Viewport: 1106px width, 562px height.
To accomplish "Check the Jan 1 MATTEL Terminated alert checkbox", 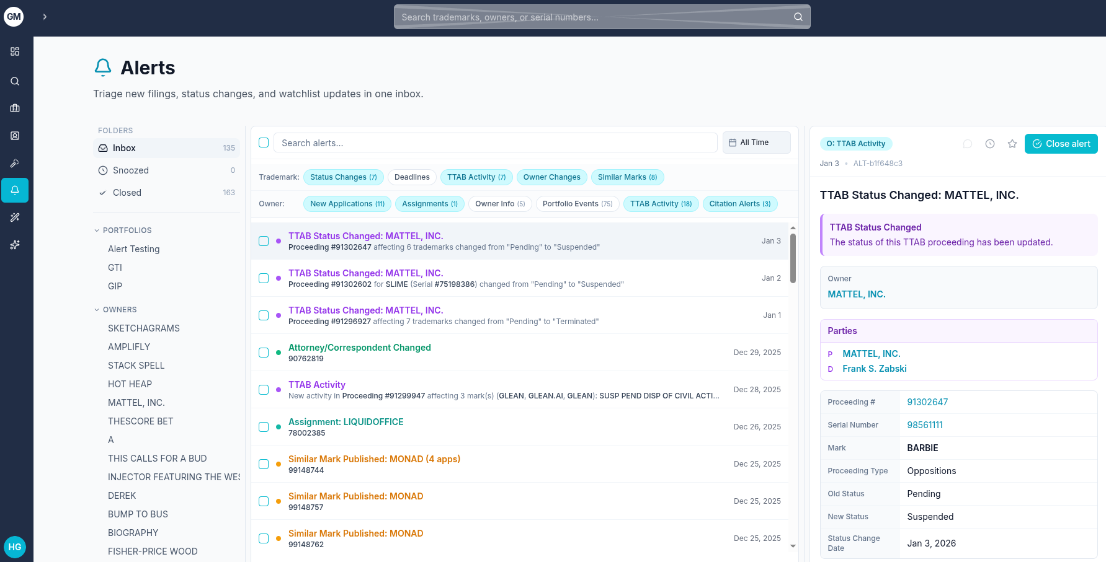I will point(264,315).
